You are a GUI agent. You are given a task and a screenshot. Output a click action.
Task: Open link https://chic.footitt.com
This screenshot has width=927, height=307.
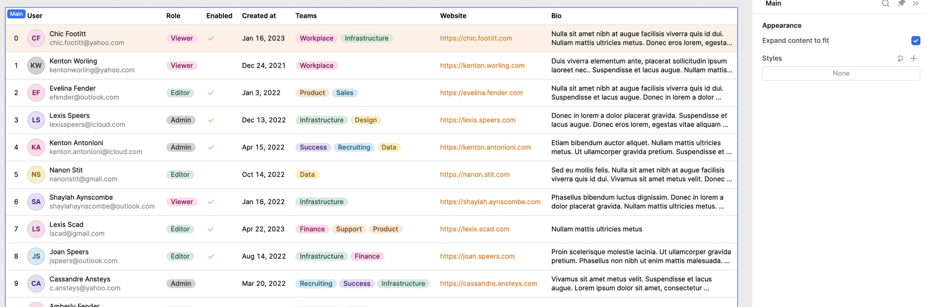click(476, 38)
